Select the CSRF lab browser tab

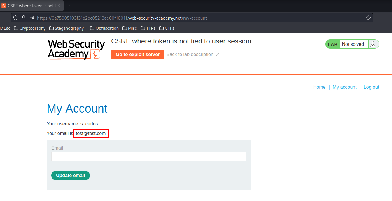(31, 6)
